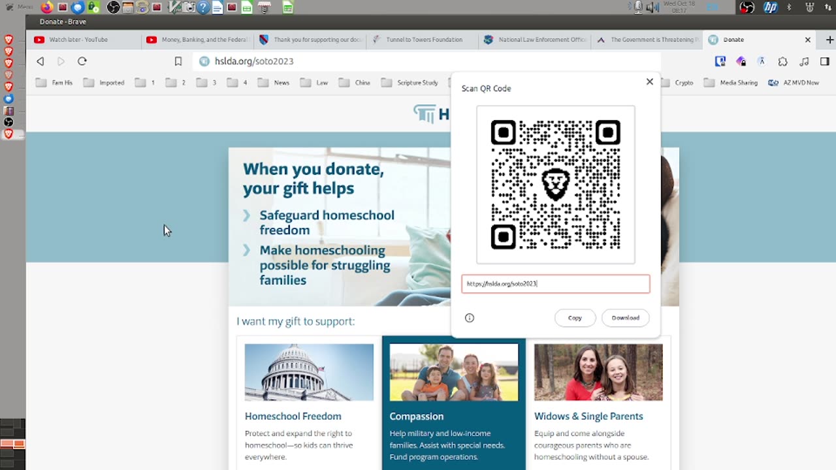Open the Vim launcher in top panel
The height and width of the screenshot is (470, 836).
[x=174, y=8]
